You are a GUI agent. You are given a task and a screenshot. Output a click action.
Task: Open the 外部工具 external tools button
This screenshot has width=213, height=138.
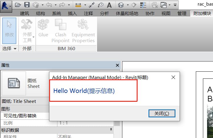[x=27, y=31]
